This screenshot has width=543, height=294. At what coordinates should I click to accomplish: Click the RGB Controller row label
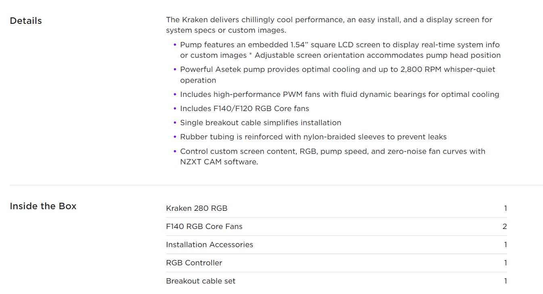[194, 263]
